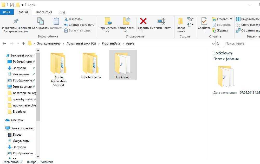Screen dimensions: 260x164
Task: Switch to the View (Вид) tab
Action: click(x=62, y=12)
